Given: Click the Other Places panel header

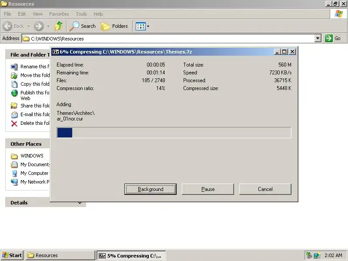Looking at the screenshot, I should (x=28, y=144).
